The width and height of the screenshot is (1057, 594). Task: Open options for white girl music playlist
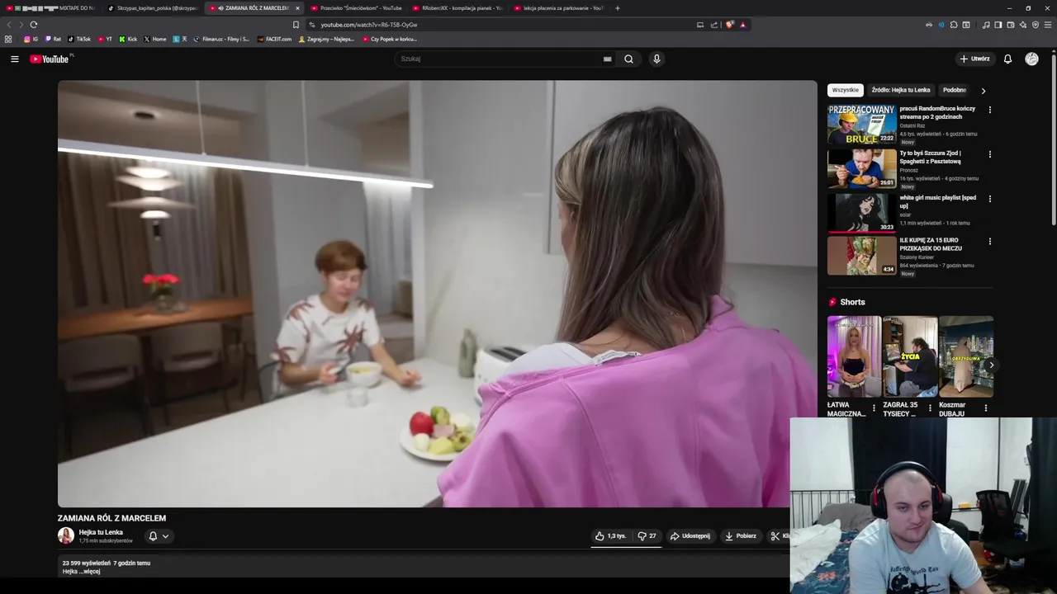click(989, 199)
